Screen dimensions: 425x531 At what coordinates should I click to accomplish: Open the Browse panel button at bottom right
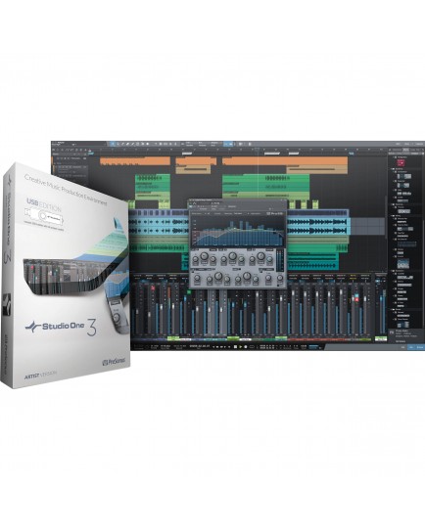point(420,347)
